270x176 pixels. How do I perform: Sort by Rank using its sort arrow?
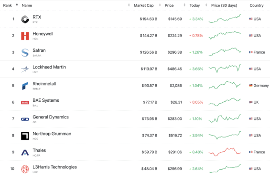17,5
